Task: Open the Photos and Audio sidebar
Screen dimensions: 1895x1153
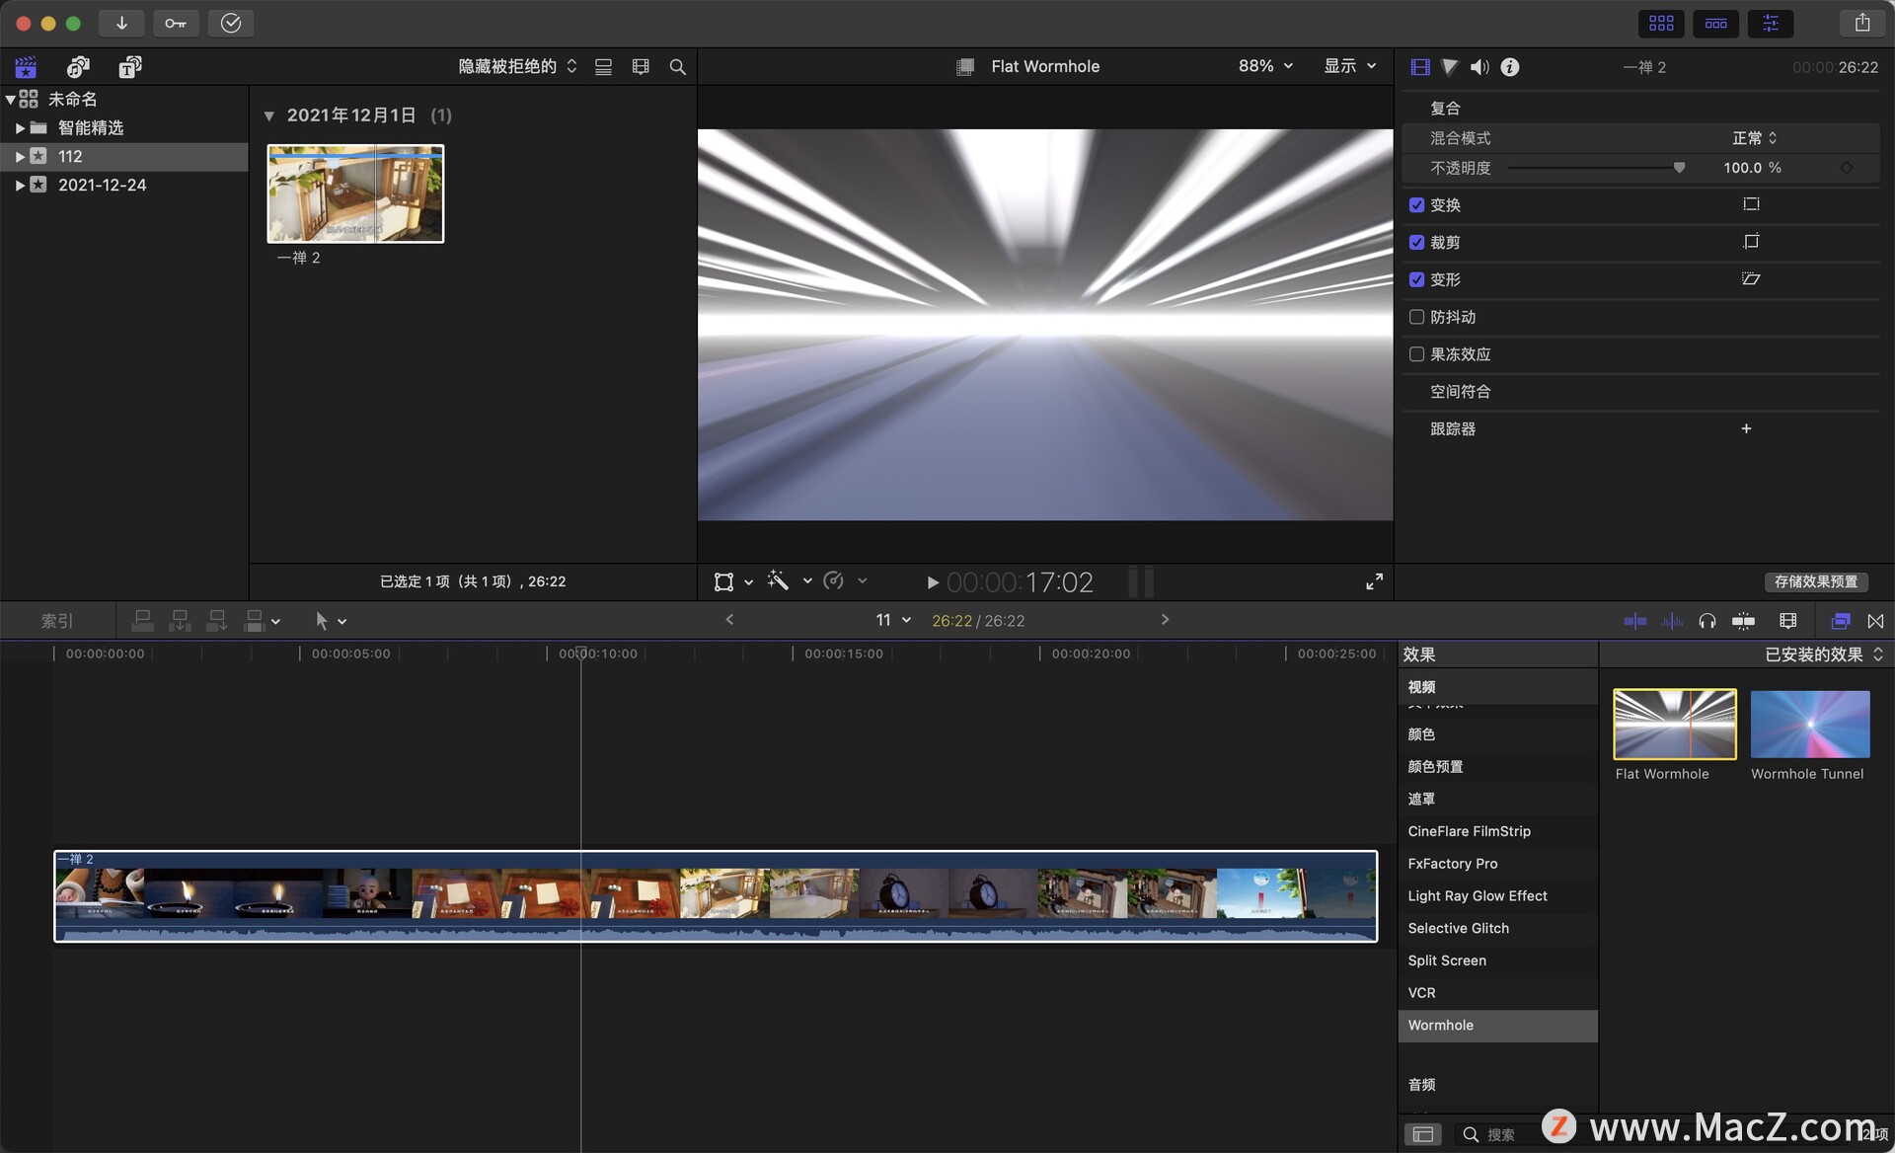Action: click(x=77, y=66)
